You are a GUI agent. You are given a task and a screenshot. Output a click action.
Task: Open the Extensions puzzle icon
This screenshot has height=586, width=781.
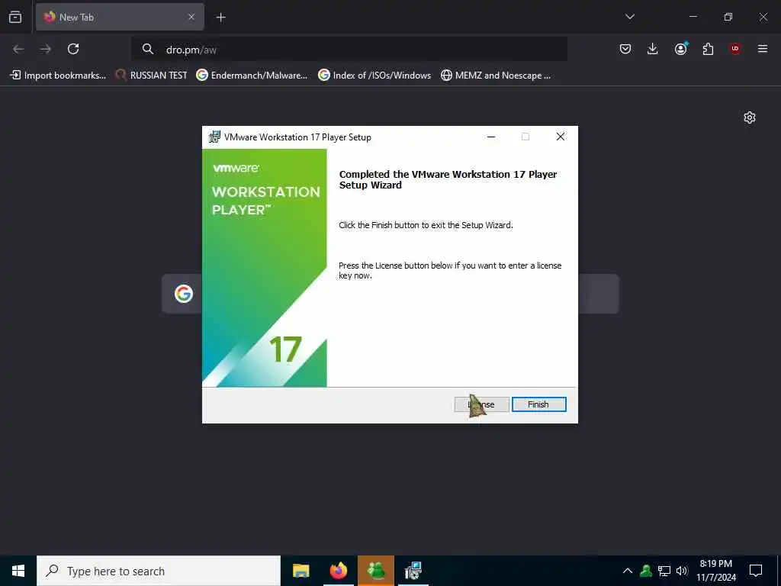click(708, 49)
